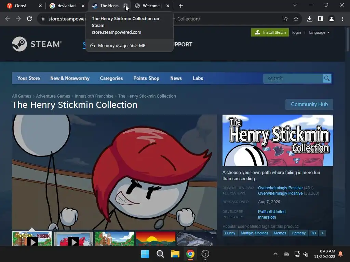Follow the All Games breadcrumb
This screenshot has width=350, height=262.
pyautogui.click(x=22, y=96)
